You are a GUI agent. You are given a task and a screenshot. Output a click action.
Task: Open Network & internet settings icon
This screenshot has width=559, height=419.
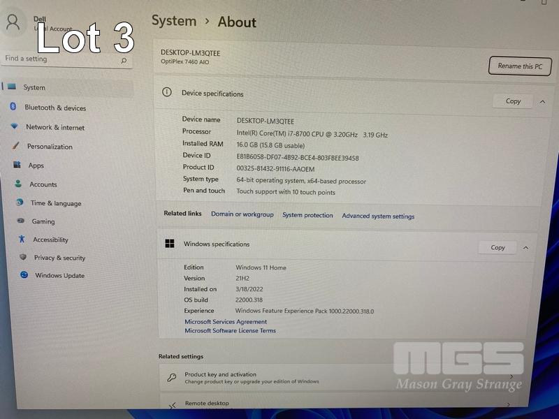(x=14, y=126)
